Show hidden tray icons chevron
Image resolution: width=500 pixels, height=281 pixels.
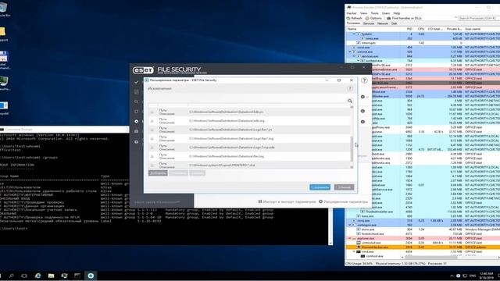(x=452, y=276)
